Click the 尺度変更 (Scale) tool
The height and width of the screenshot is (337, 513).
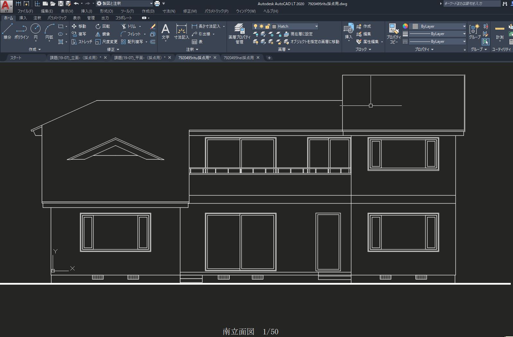pos(106,42)
